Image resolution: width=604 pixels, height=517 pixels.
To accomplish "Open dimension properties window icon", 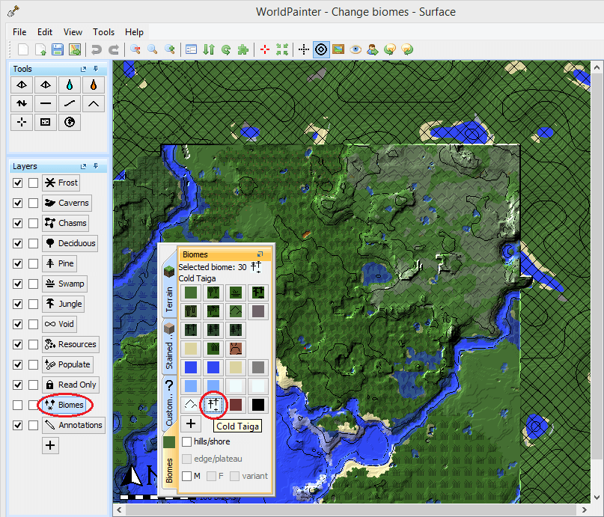I will click(191, 49).
